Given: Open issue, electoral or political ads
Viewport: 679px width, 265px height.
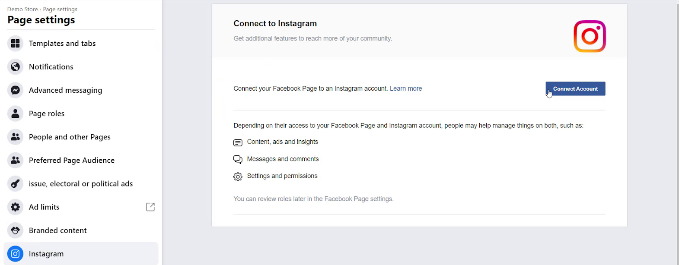Looking at the screenshot, I should (x=81, y=183).
